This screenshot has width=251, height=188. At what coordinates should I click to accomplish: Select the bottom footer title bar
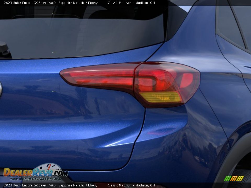click(125, 185)
